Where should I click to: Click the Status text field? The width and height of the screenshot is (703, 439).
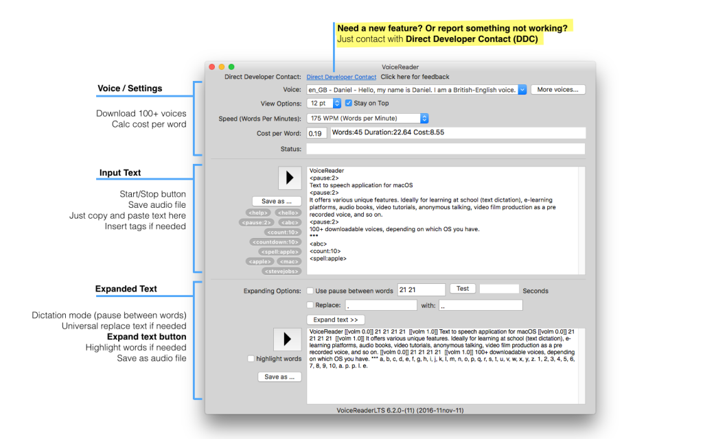coord(446,149)
